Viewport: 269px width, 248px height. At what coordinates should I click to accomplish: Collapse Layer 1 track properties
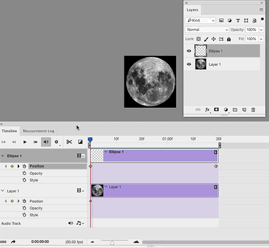[3, 191]
